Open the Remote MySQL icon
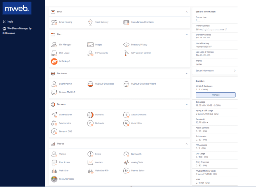This screenshot has width=256, height=187. tap(54, 92)
